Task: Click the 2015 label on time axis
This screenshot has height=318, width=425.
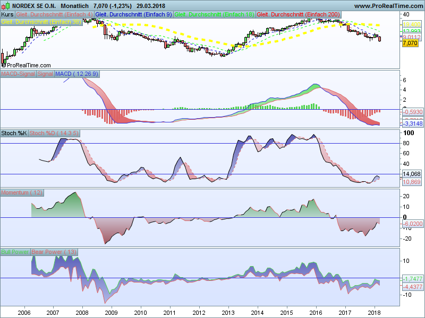Action: pos(286,313)
